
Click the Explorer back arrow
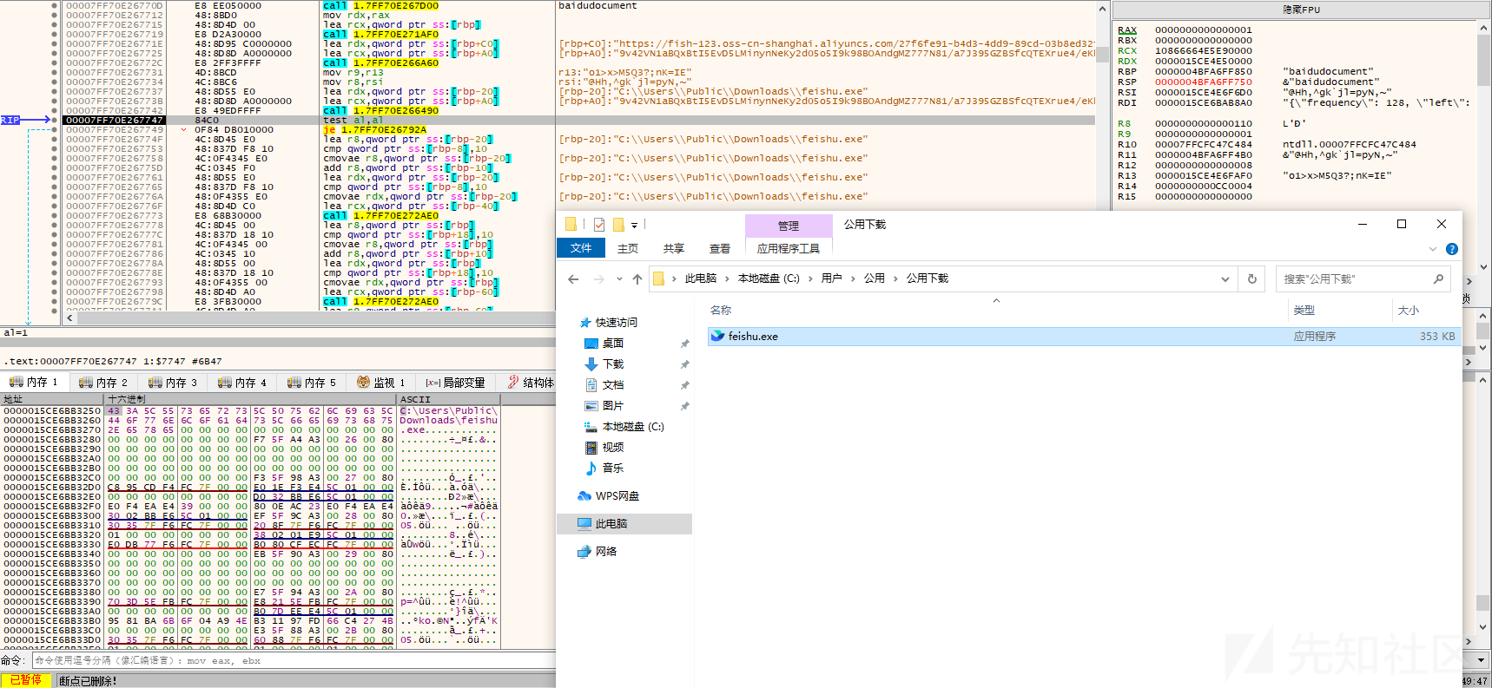click(573, 278)
